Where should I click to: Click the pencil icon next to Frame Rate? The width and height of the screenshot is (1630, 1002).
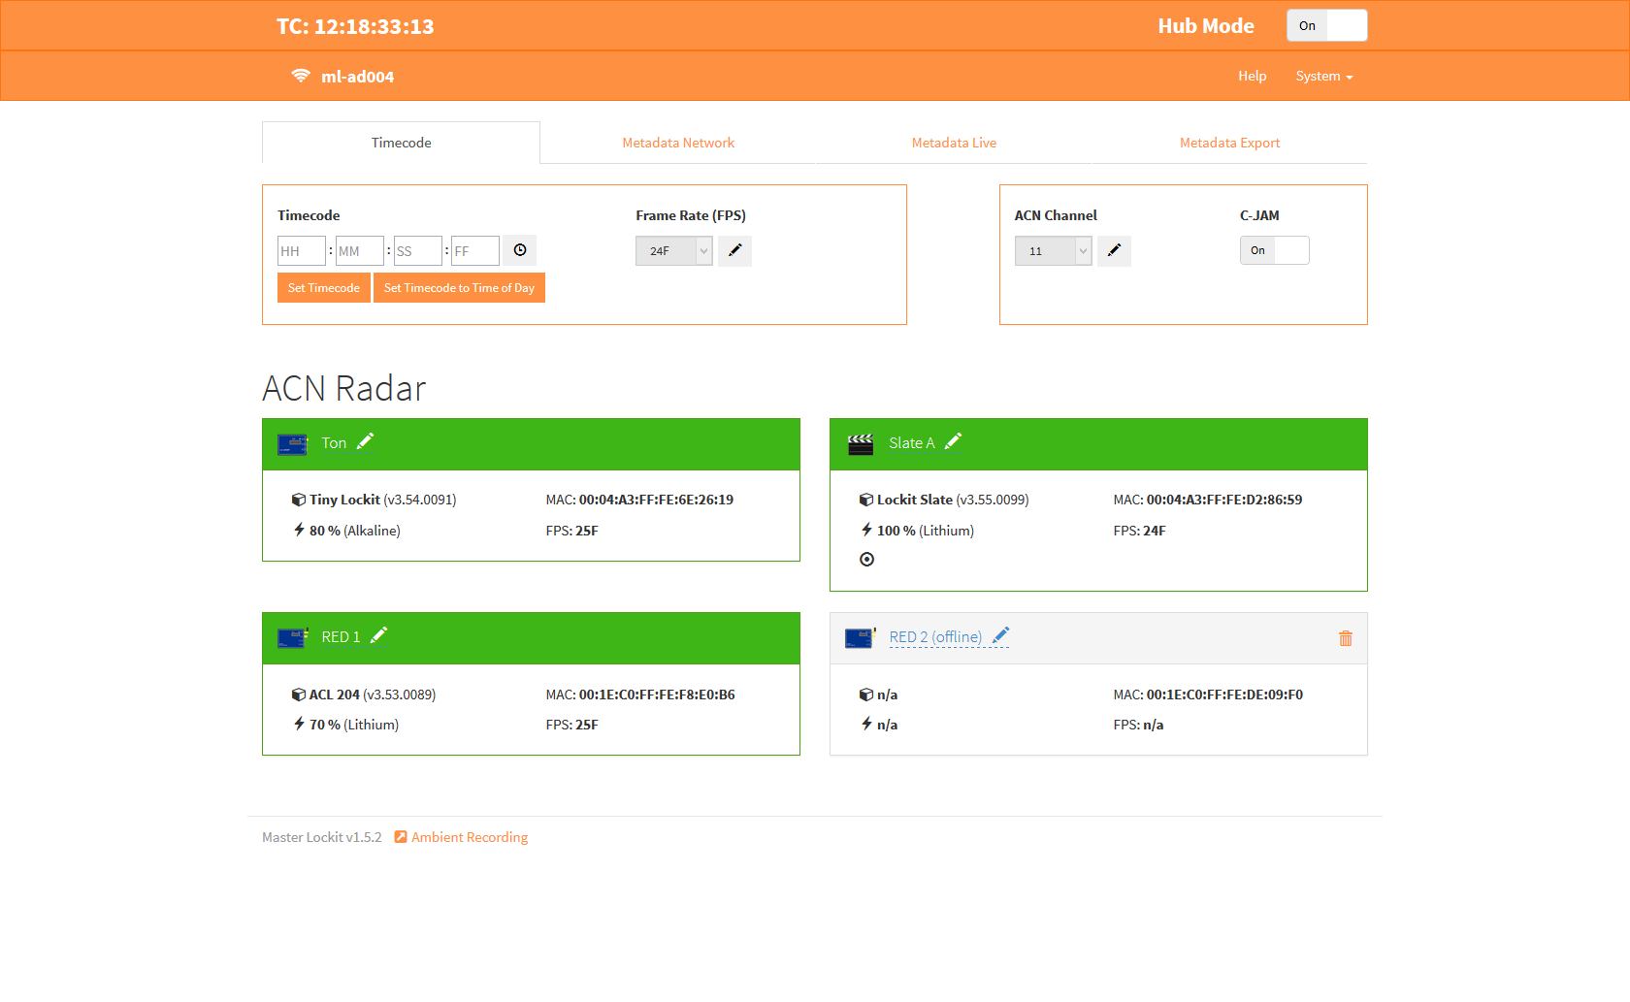pos(734,250)
